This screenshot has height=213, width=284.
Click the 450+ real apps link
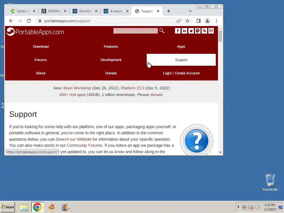[72, 95]
